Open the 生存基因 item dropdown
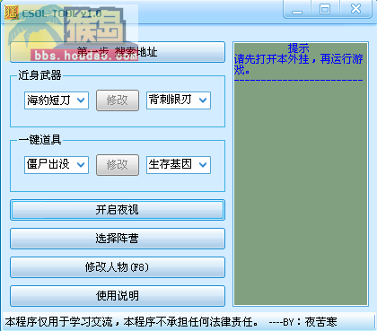The height and width of the screenshot is (331, 377). [x=179, y=165]
